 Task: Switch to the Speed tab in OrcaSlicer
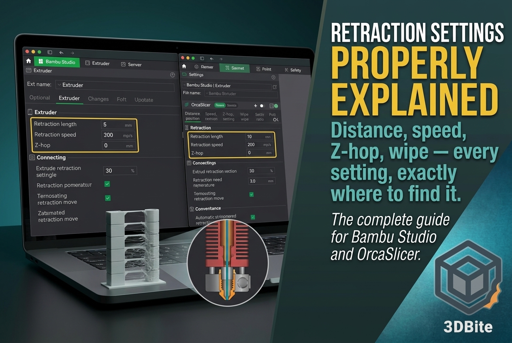pos(211,116)
